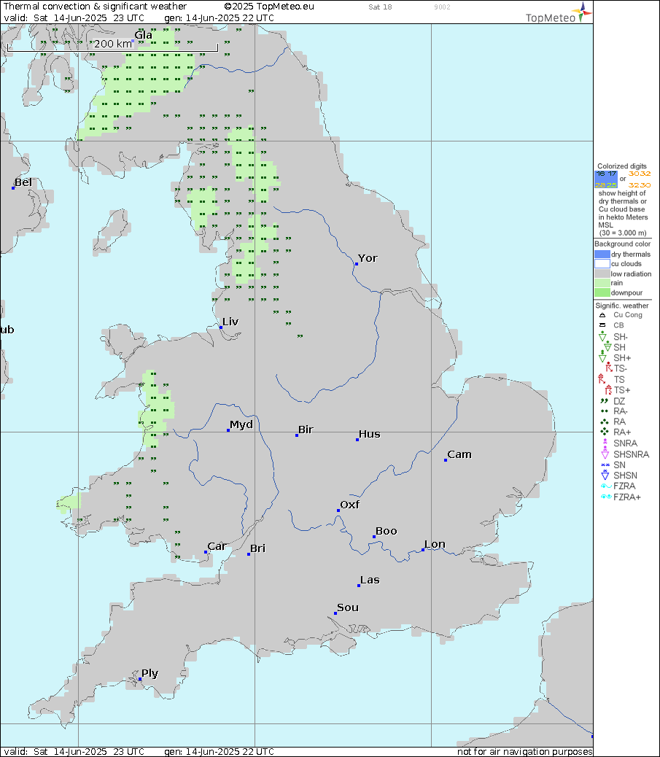This screenshot has width=660, height=757.
Task: Click the Myd city label on map
Action: (x=241, y=424)
